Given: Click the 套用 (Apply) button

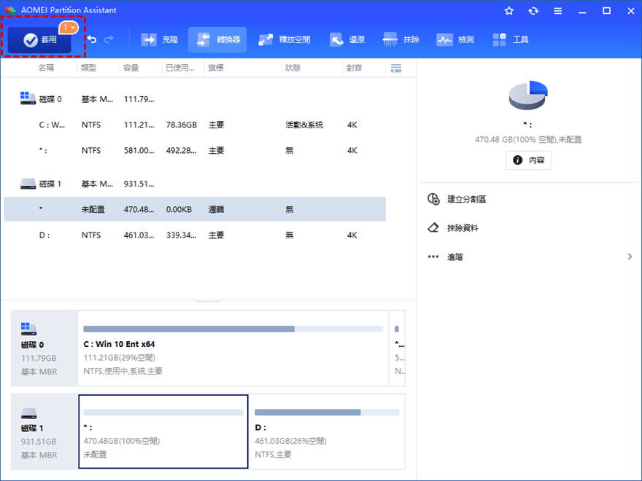Looking at the screenshot, I should (x=40, y=40).
